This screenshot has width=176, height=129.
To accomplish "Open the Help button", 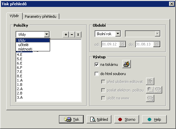I will 154,119.
